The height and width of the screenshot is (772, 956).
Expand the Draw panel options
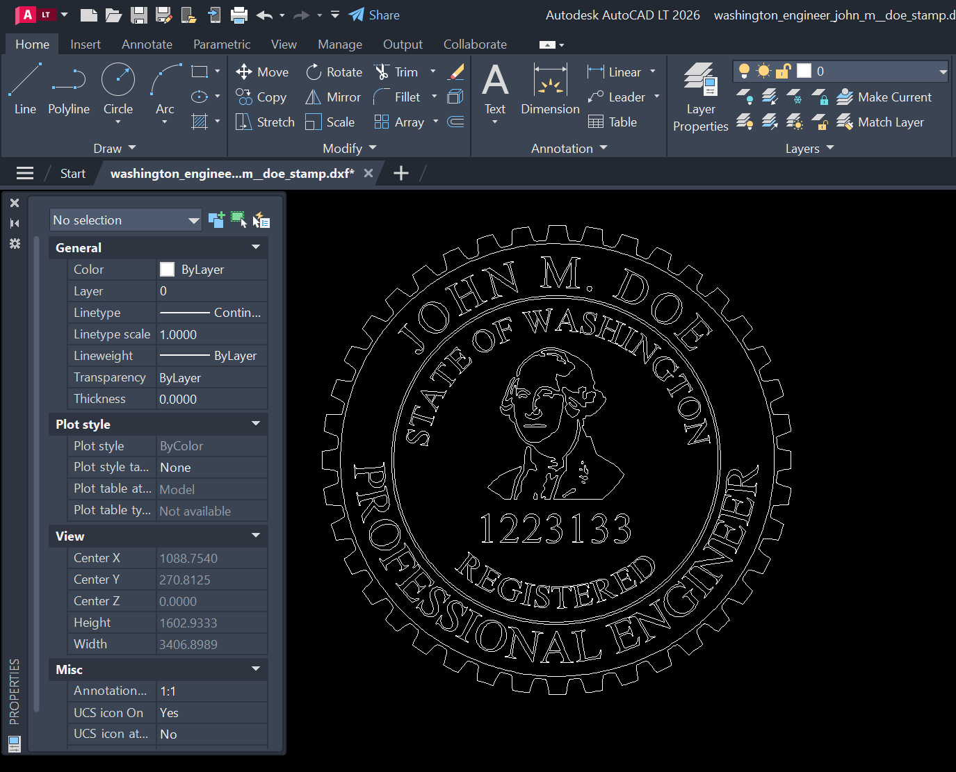(x=131, y=148)
